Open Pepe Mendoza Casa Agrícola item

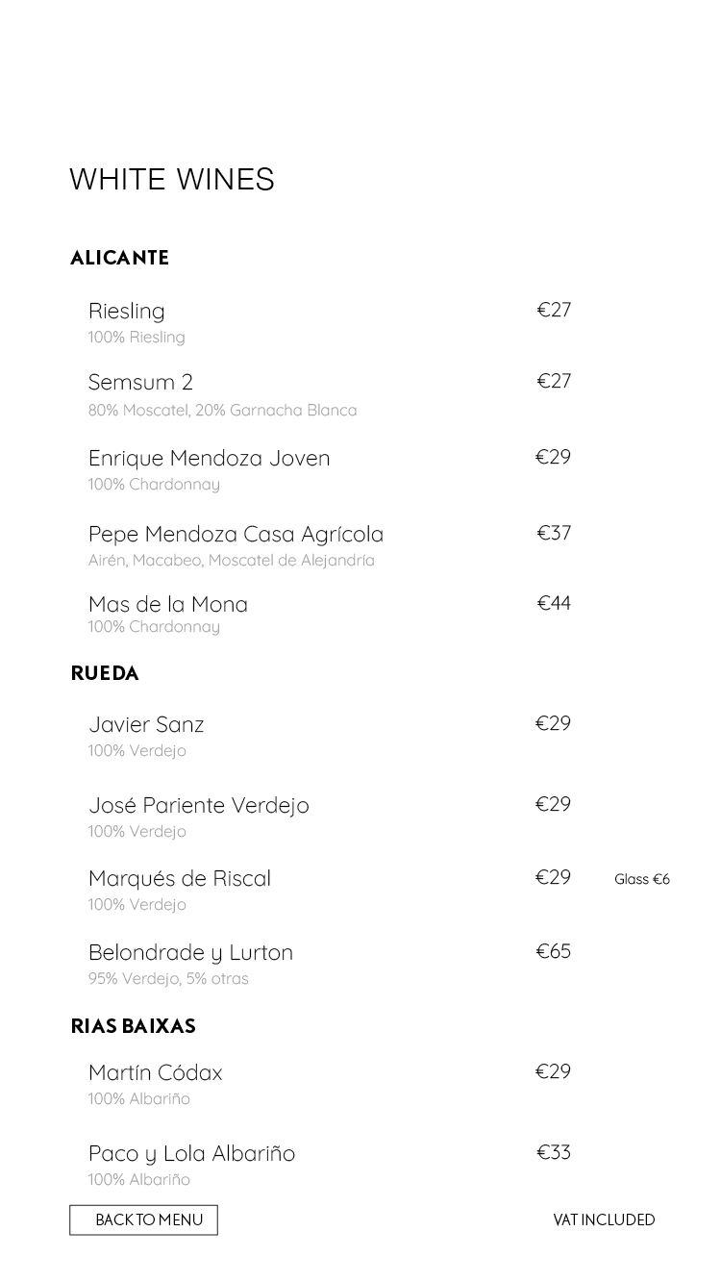[x=236, y=534]
